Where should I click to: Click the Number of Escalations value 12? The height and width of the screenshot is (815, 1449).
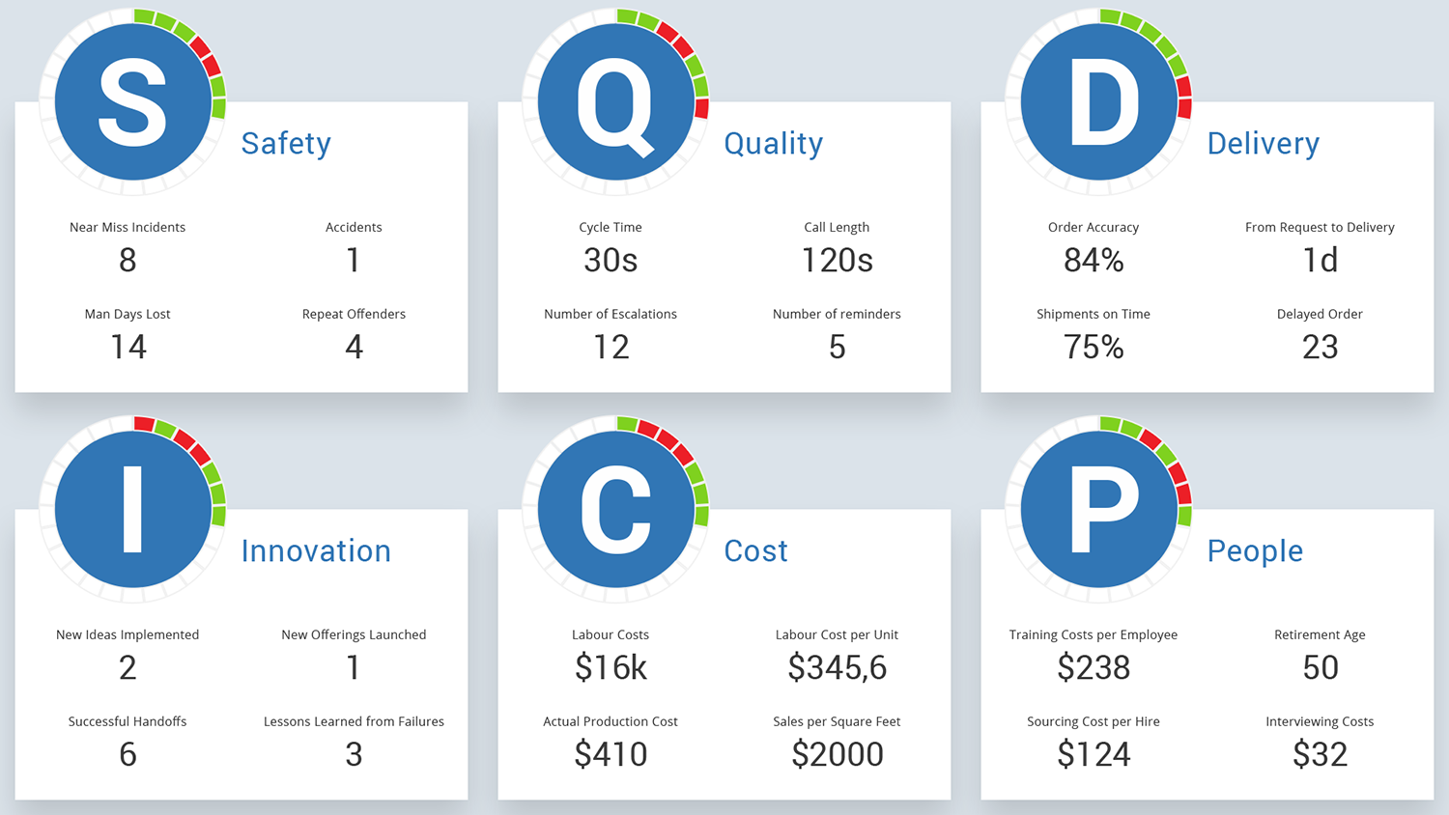click(611, 347)
